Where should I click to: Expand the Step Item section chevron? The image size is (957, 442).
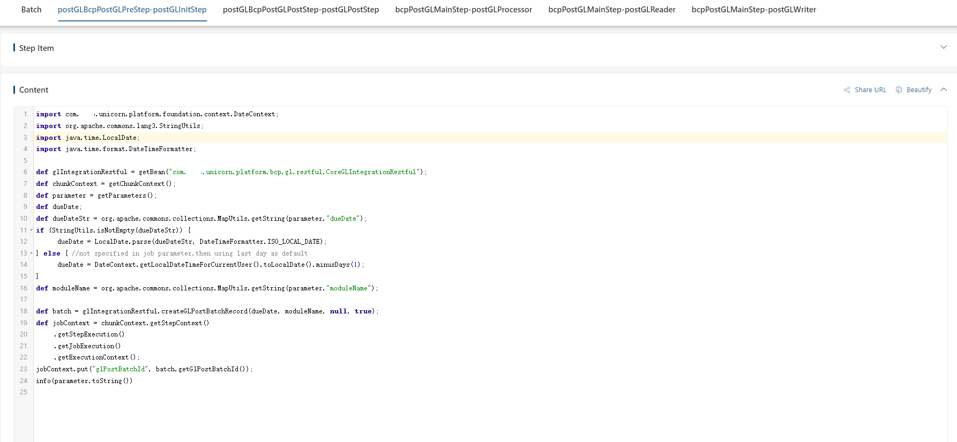coord(944,47)
